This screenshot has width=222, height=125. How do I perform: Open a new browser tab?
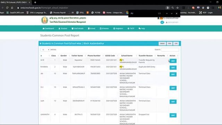(x=35, y=2)
